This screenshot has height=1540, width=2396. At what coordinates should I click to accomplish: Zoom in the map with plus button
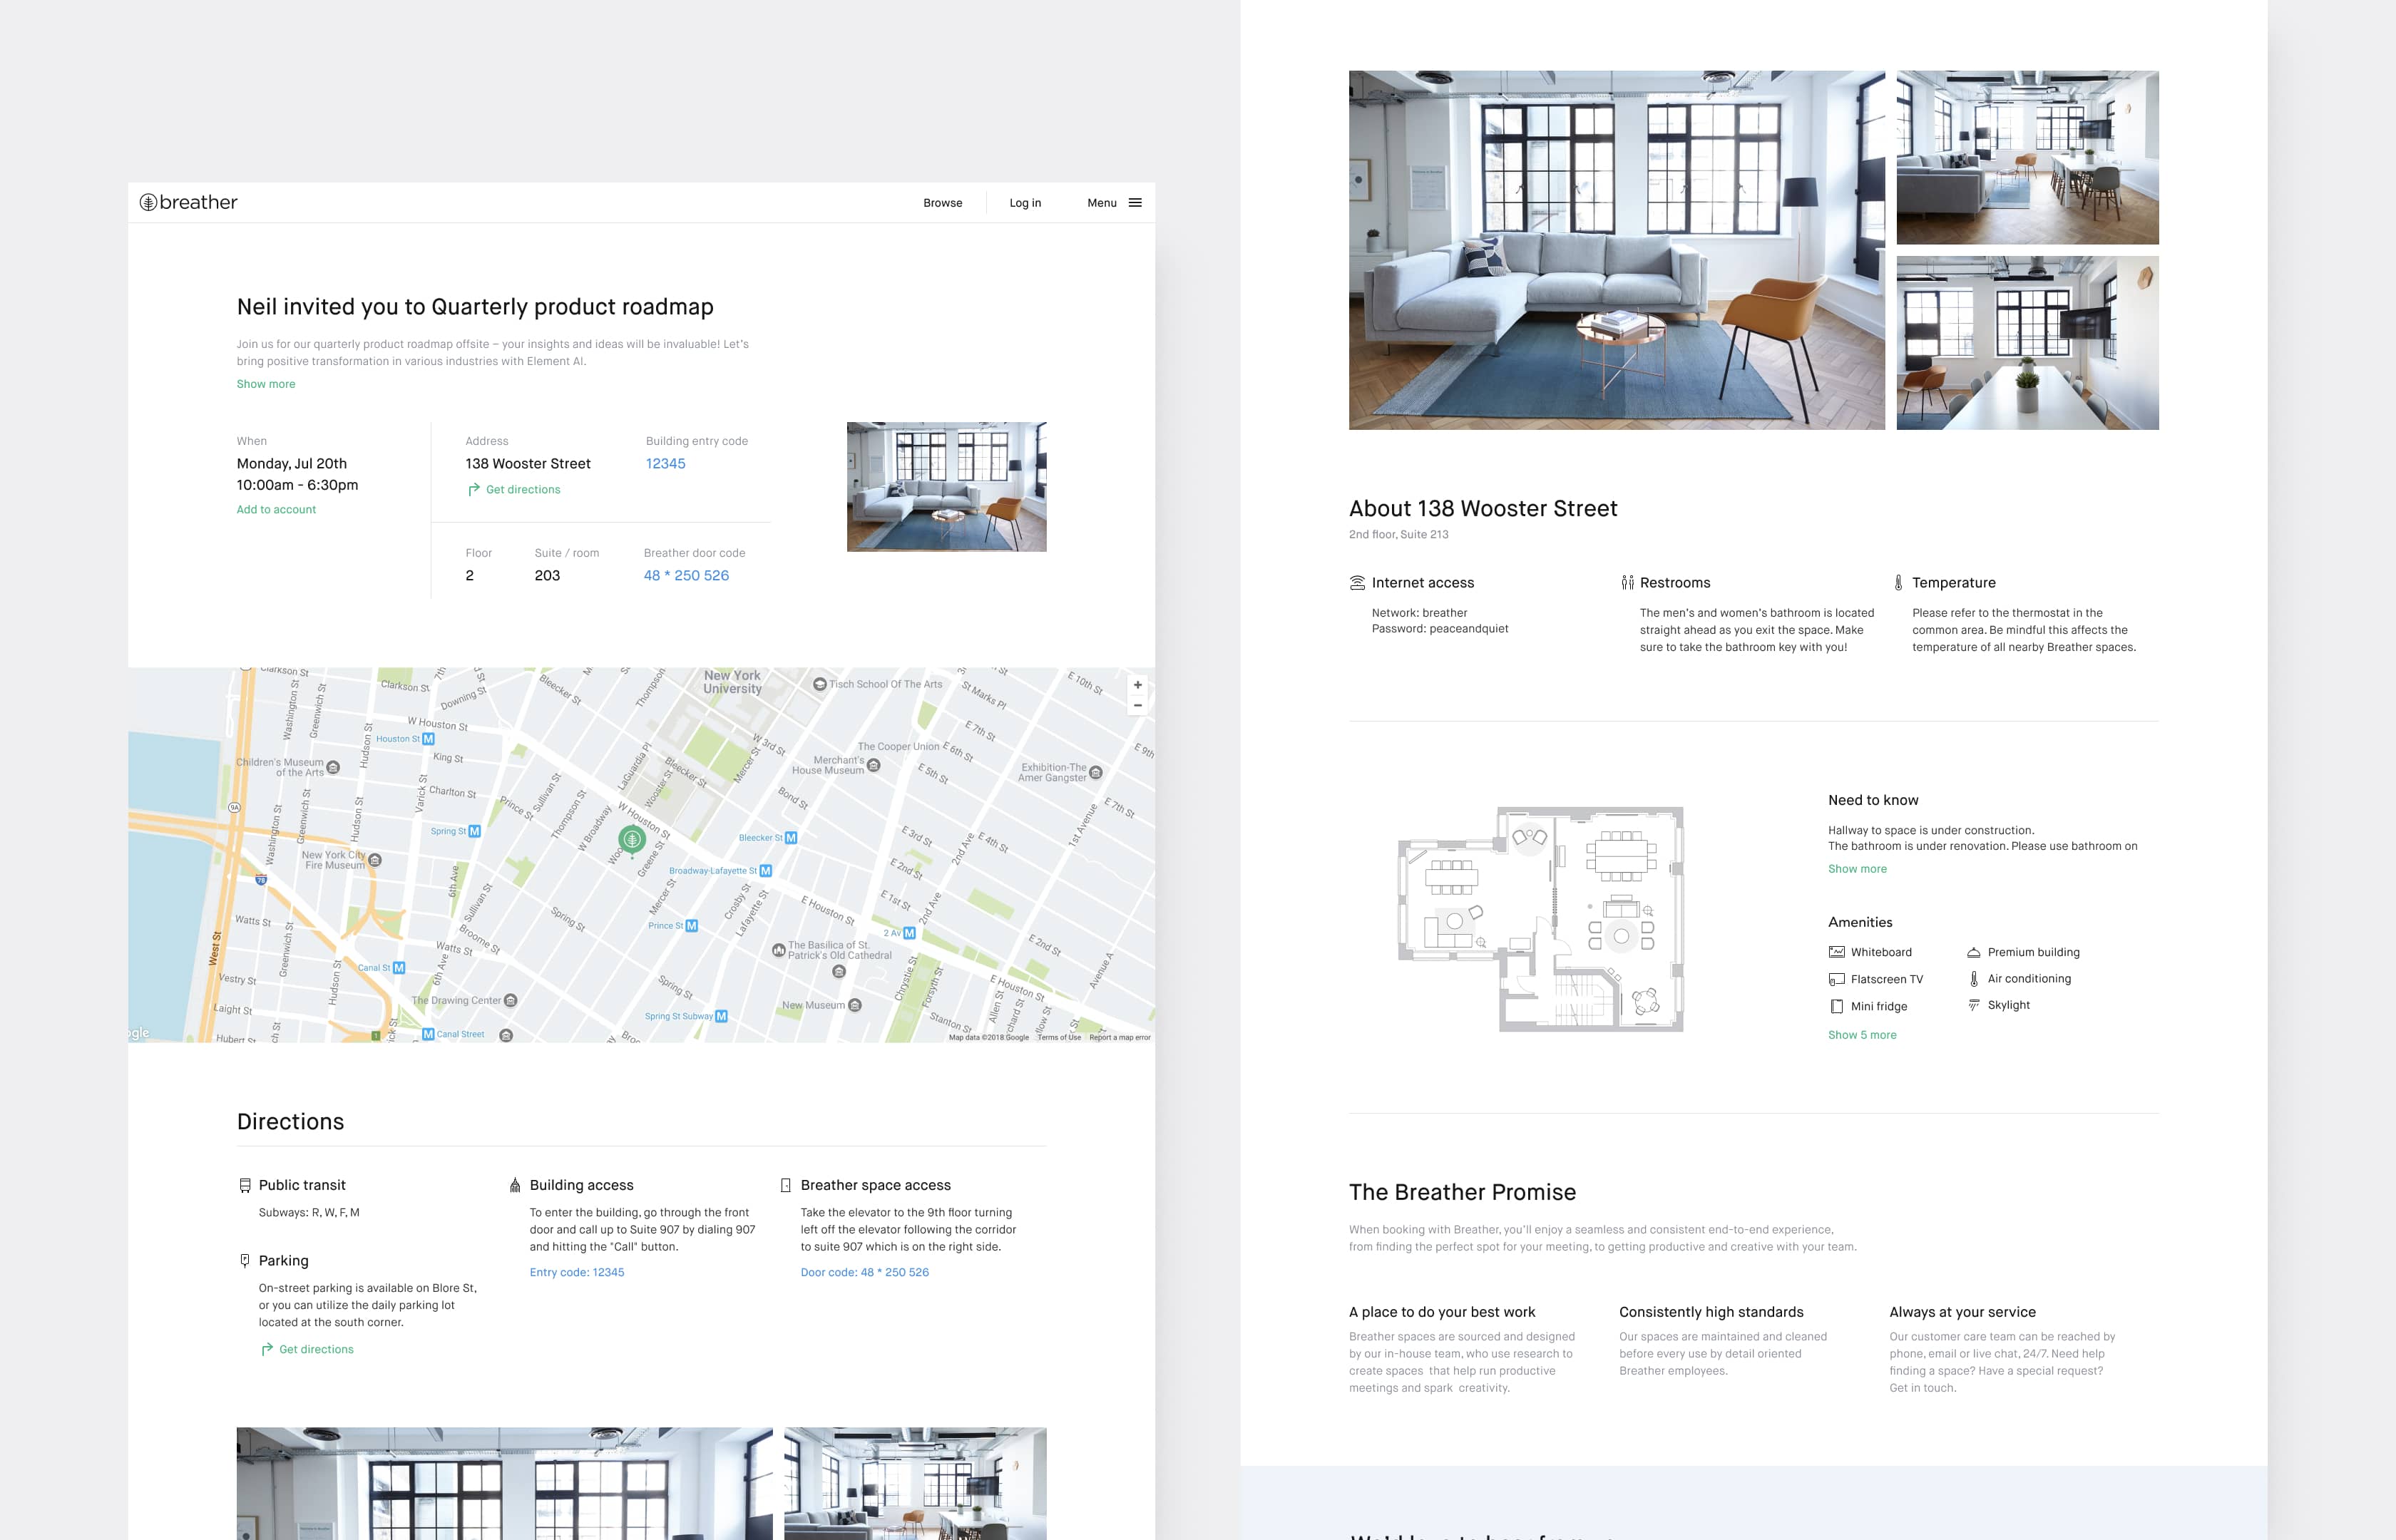[x=1137, y=685]
